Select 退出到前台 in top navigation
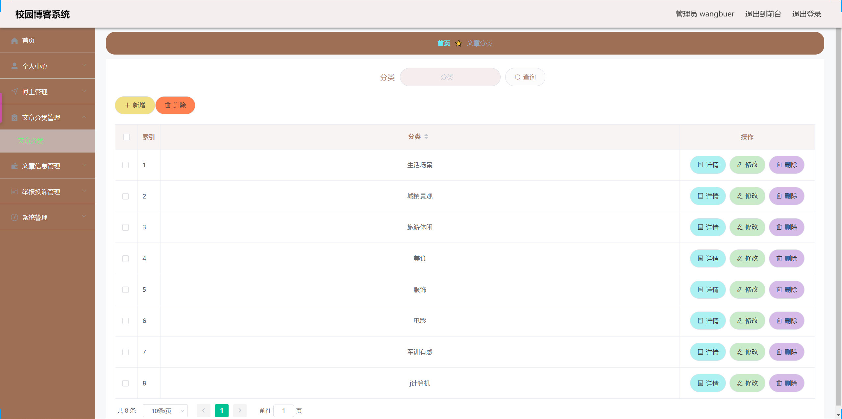Viewport: 842px width, 419px height. tap(763, 14)
